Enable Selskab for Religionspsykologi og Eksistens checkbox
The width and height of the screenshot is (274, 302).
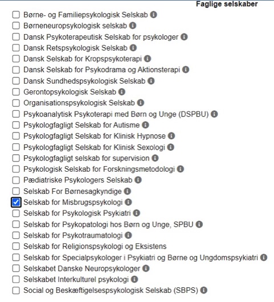tap(16, 246)
